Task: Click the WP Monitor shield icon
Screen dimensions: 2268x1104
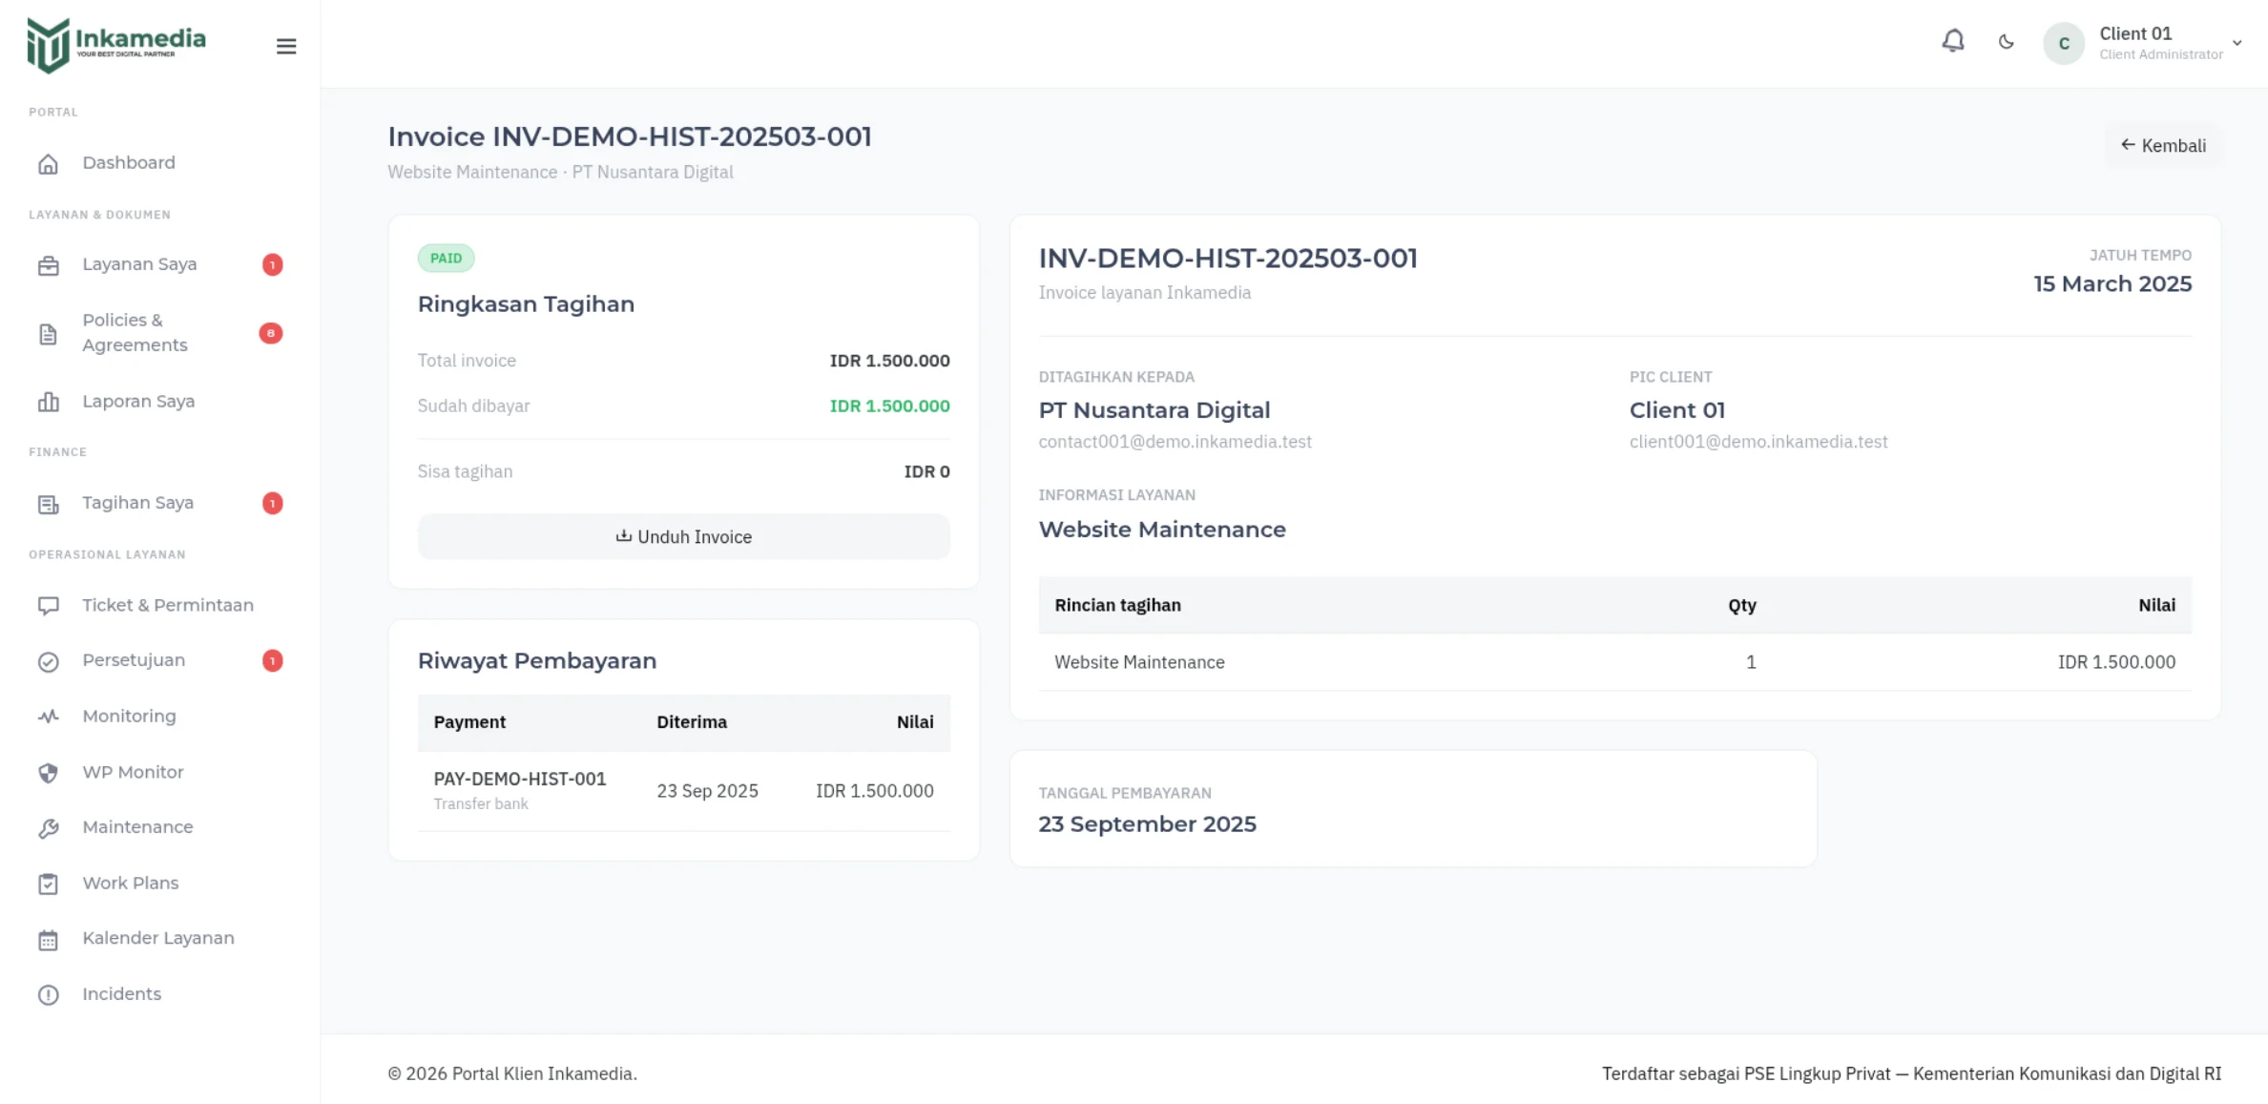Action: tap(48, 773)
